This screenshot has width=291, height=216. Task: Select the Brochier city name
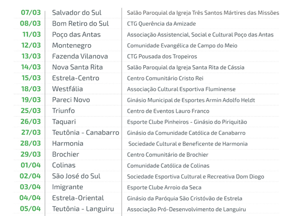tap(66, 154)
